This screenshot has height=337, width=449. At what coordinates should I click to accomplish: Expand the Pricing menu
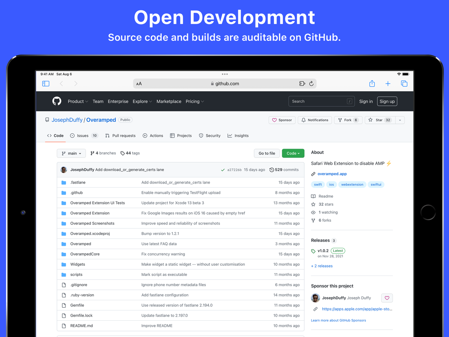click(195, 101)
